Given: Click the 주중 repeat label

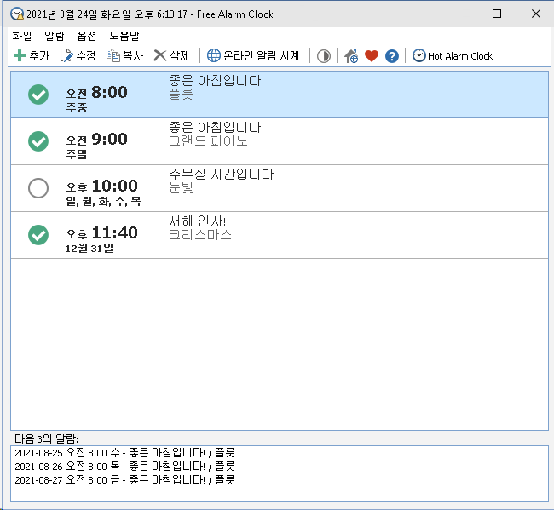Looking at the screenshot, I should click(x=77, y=107).
